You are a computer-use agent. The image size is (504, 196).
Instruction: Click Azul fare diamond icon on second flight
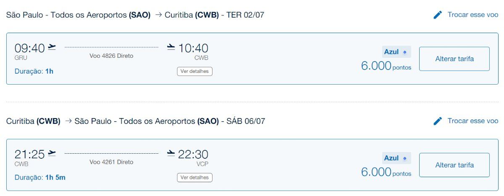click(x=405, y=158)
